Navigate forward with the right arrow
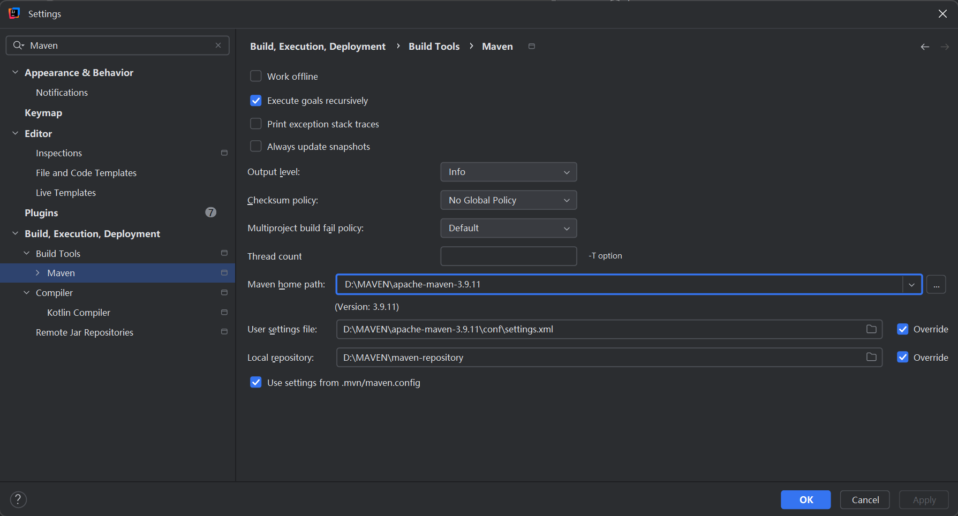This screenshot has width=958, height=516. (x=945, y=47)
